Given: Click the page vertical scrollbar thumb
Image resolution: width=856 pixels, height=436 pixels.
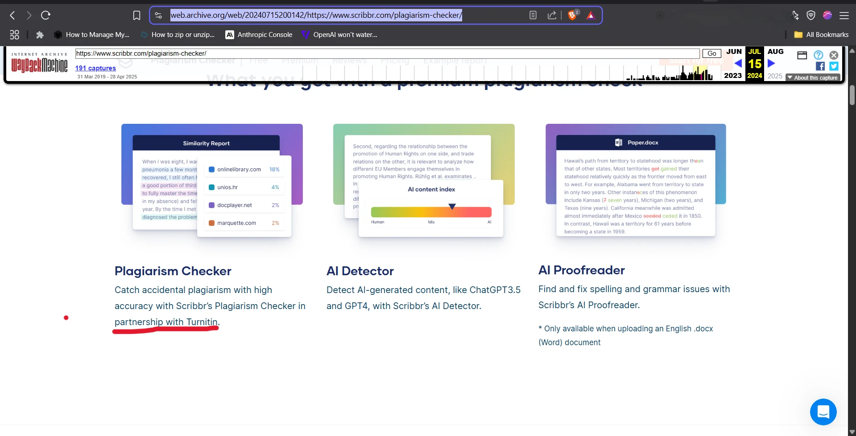Looking at the screenshot, I should [x=852, y=95].
